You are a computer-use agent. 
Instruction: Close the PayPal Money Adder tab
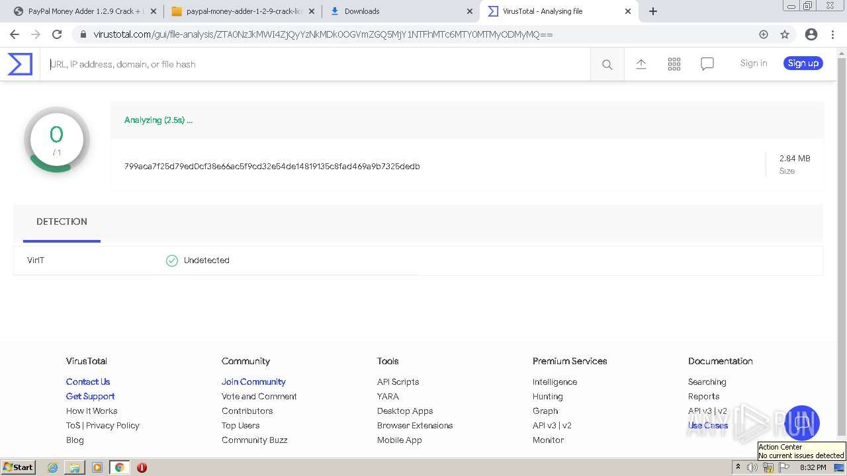pyautogui.click(x=153, y=11)
